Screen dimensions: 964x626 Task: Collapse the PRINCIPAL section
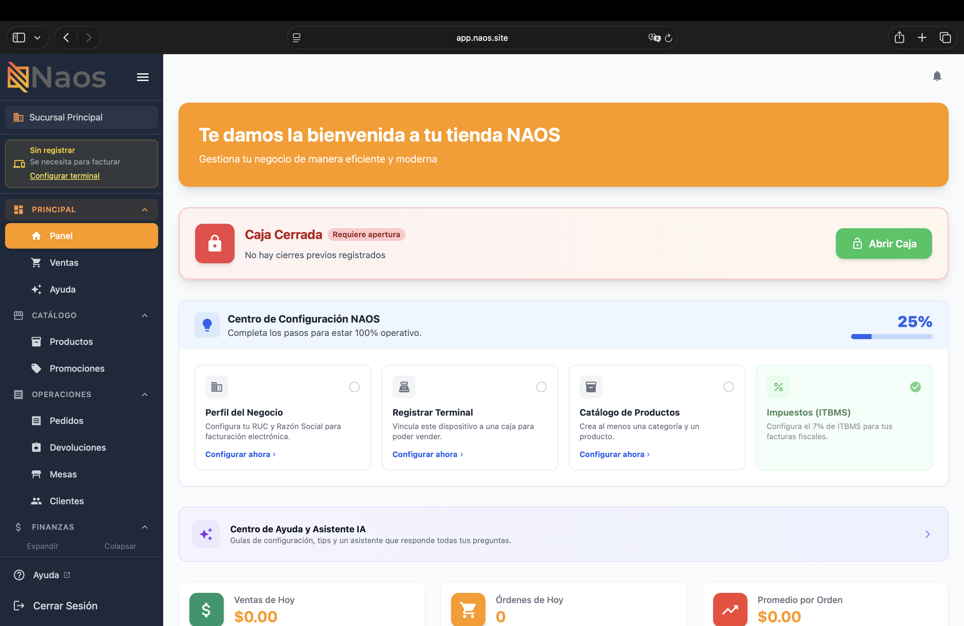click(x=145, y=209)
